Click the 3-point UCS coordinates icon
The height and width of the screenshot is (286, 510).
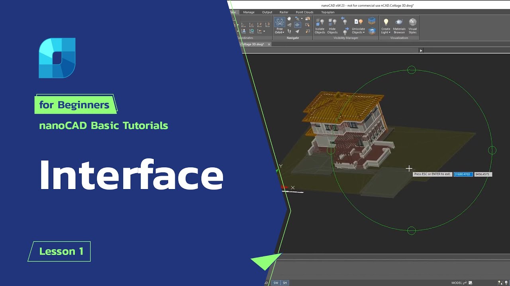pyautogui.click(x=267, y=25)
